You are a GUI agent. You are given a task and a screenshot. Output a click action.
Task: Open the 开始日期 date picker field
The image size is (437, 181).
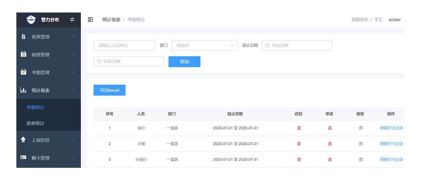[x=297, y=45]
